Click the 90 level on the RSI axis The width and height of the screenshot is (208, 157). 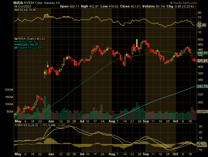pos(199,13)
